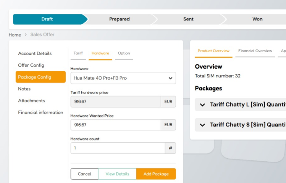Expand the Tariff Chatty L package
Viewport: 286px width, 183px height.
(x=202, y=105)
